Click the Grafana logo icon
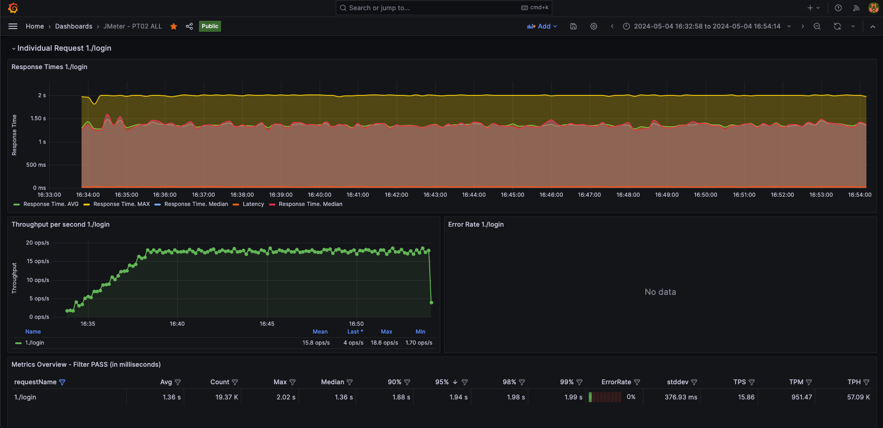The width and height of the screenshot is (883, 428). (x=13, y=8)
